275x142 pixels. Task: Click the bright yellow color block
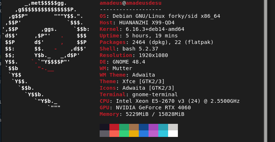point(134,134)
